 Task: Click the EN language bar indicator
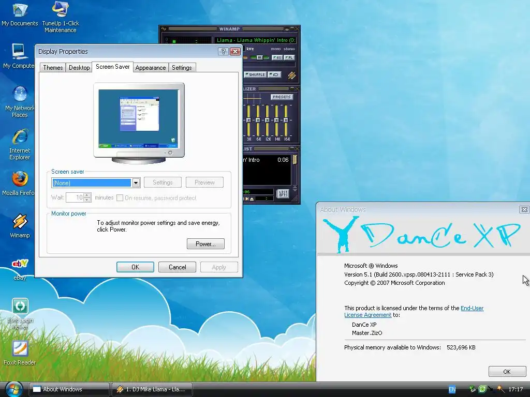pos(452,389)
